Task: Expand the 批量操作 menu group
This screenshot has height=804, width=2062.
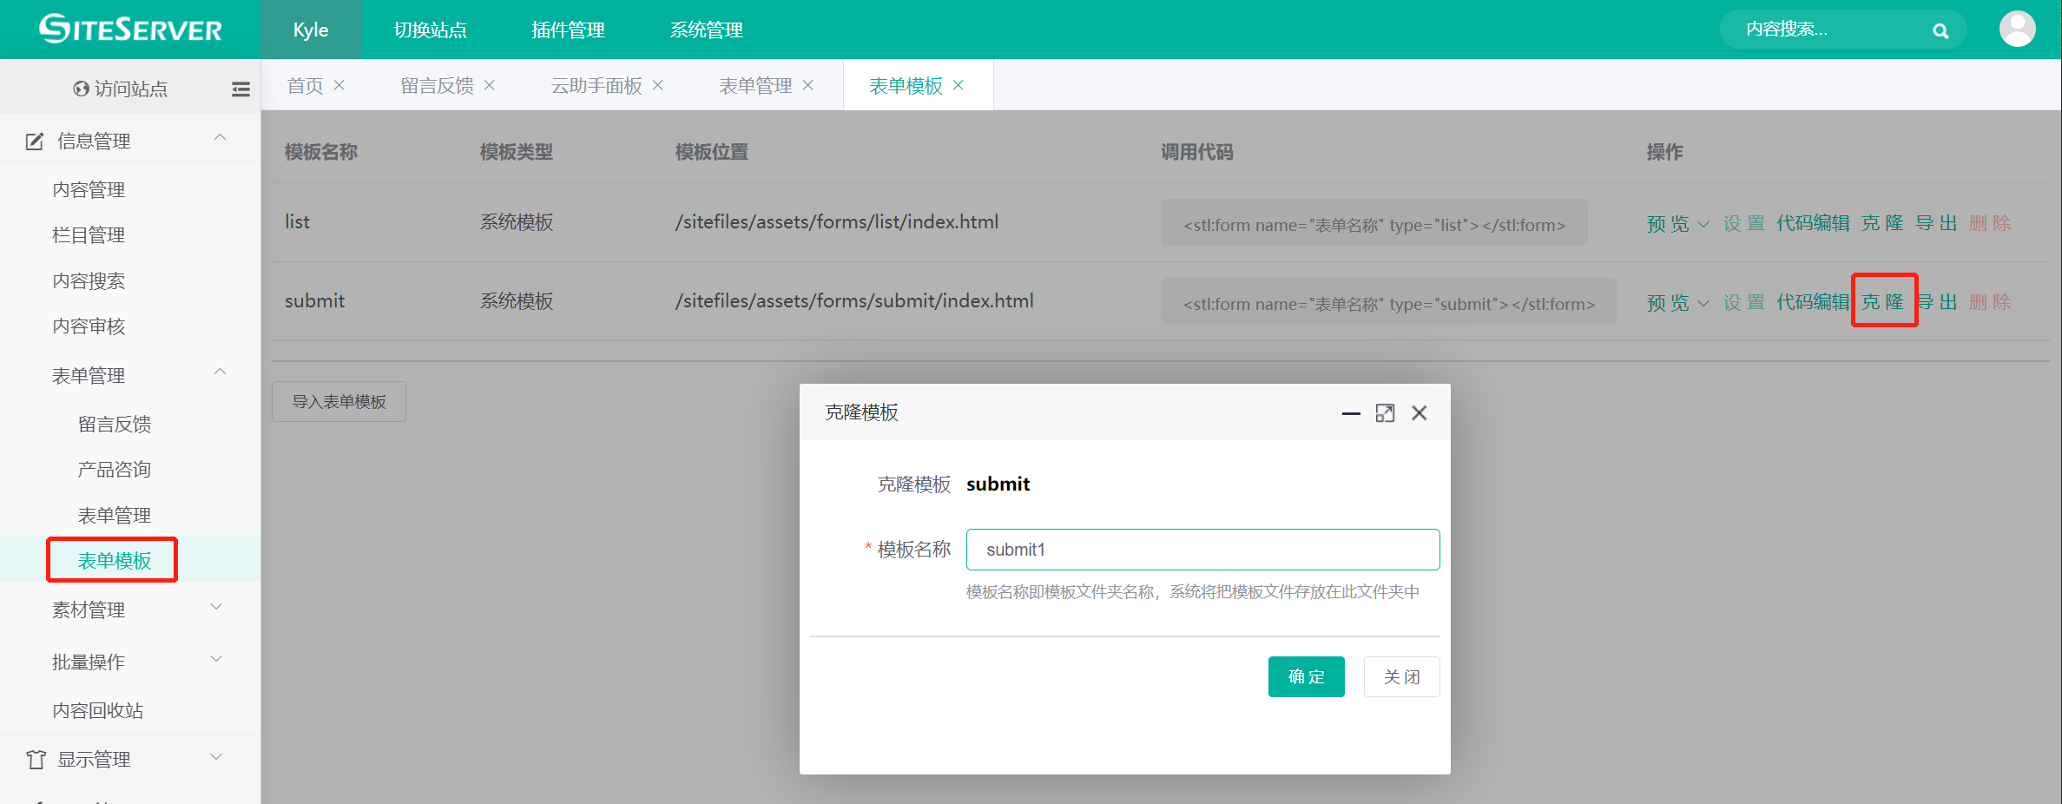Action: click(x=217, y=660)
